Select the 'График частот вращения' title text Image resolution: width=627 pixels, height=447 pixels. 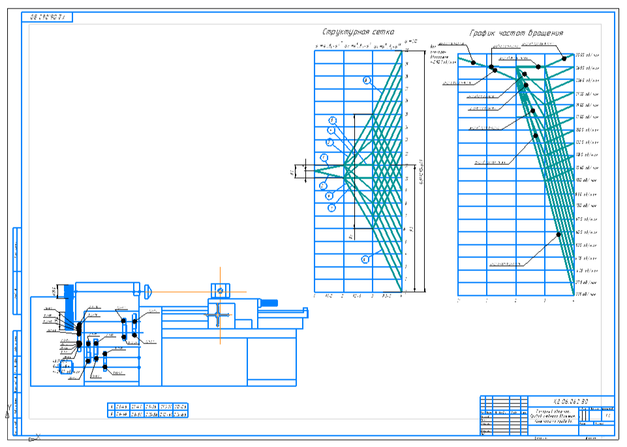tap(516, 33)
